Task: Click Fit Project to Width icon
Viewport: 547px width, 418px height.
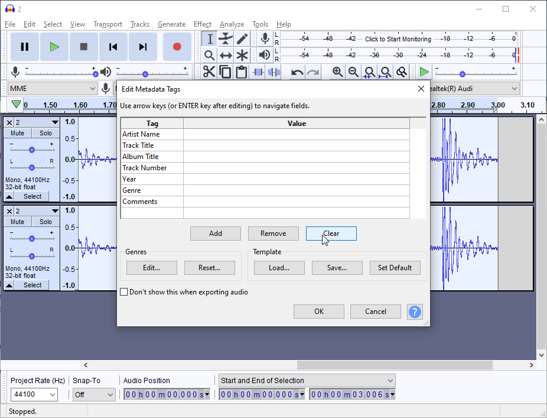Action: point(386,72)
